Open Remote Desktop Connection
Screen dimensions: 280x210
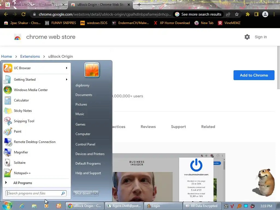[x=37, y=142]
